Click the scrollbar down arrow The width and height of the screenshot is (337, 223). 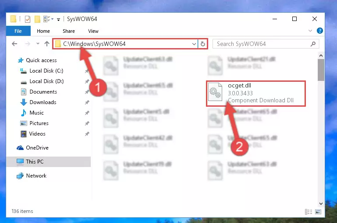321,203
